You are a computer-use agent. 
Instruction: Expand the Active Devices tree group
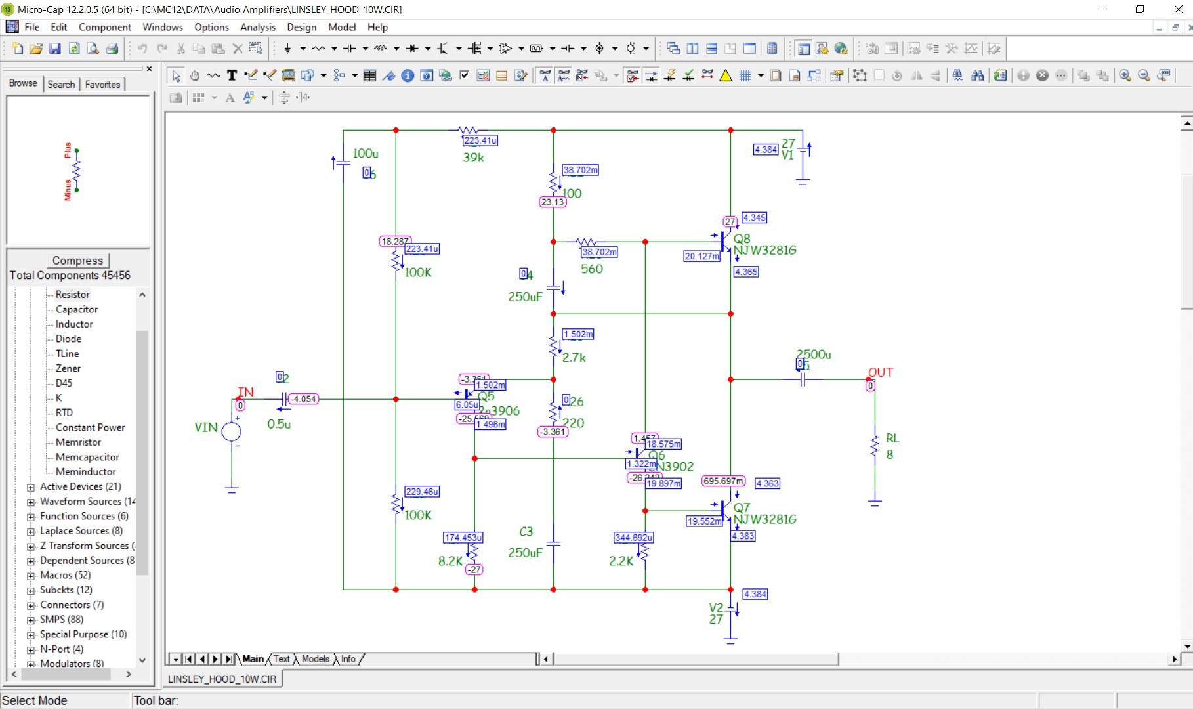tap(31, 487)
